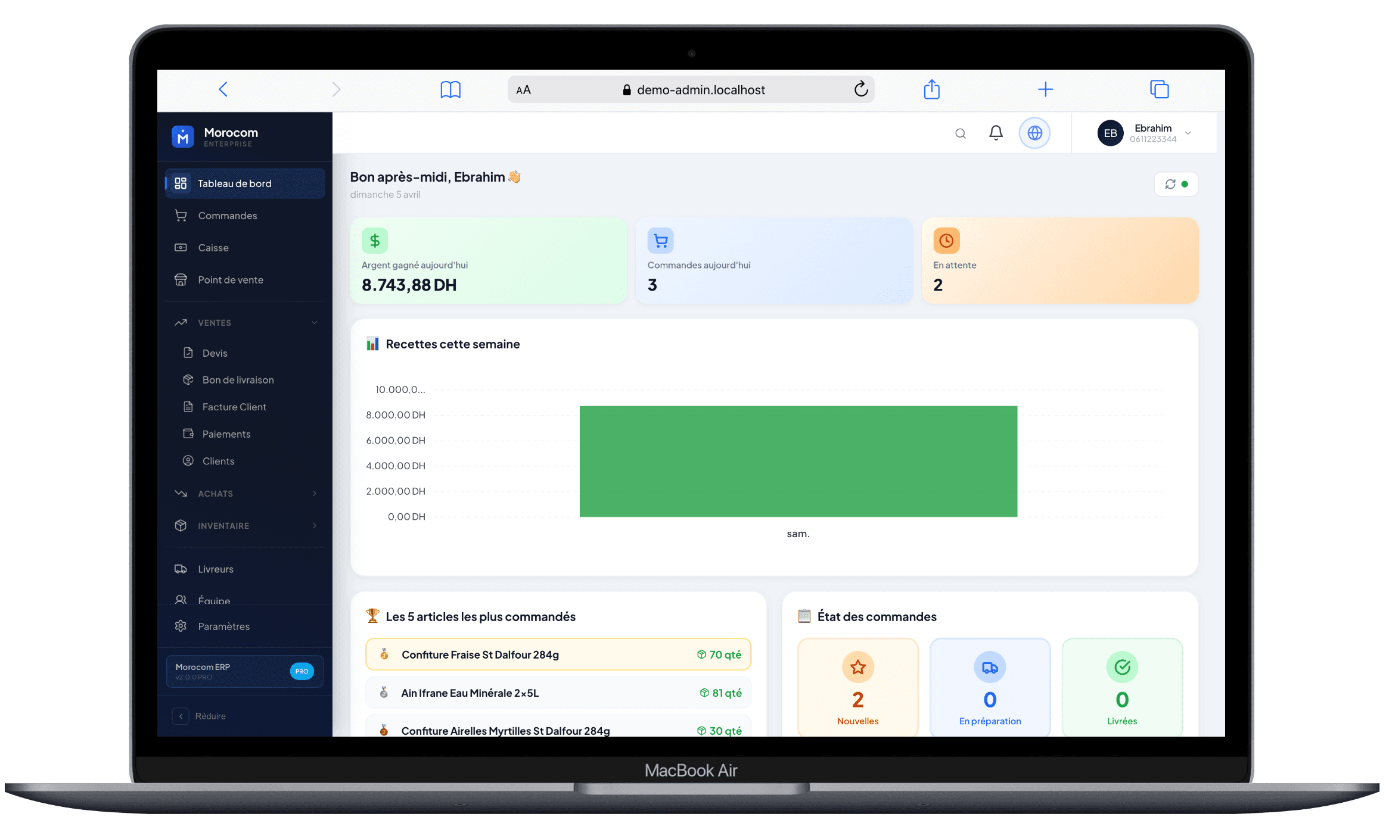Click the trophy icon next to les 5 articles
This screenshot has width=1386, height=823.
373,616
